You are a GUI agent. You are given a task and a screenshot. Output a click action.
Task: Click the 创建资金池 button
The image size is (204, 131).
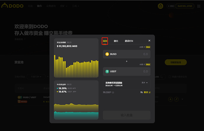pyautogui.click(x=176, y=62)
